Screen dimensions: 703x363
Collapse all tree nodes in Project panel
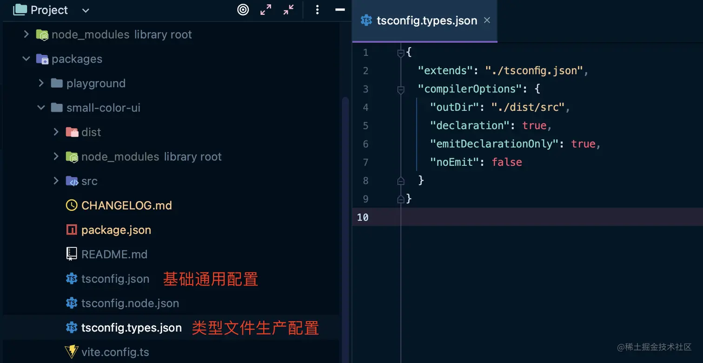(x=288, y=10)
